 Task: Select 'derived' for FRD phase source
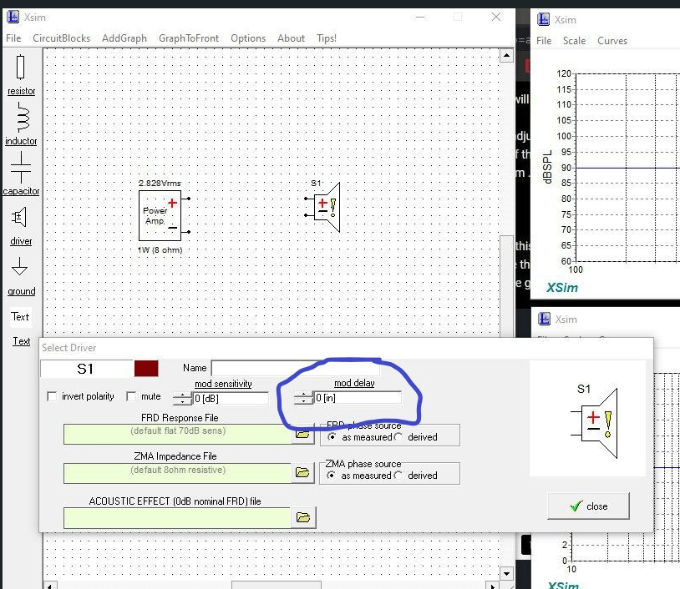[398, 437]
